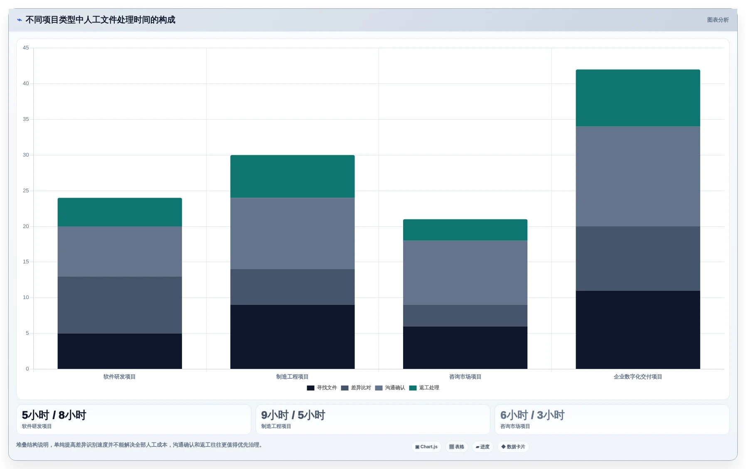Click the blue icon beside the chart title
Viewport: 746px width, 469px height.
pos(20,20)
